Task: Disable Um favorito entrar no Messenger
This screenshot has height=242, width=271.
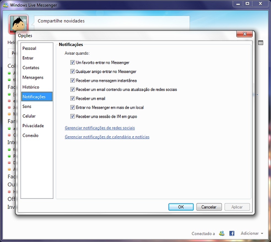Action: (72, 62)
